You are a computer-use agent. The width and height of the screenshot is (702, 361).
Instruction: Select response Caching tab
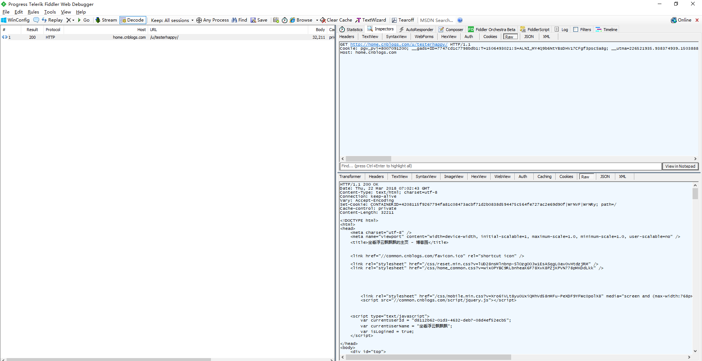point(544,176)
